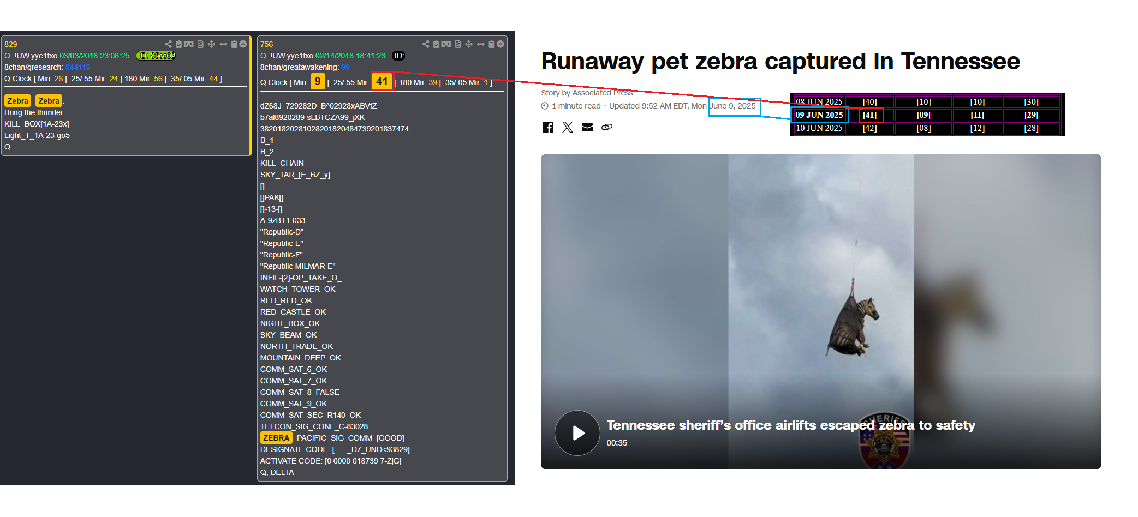Image resolution: width=1138 pixels, height=517 pixels.
Task: Click the 'June 9, 2025' article date
Action: pyautogui.click(x=732, y=106)
